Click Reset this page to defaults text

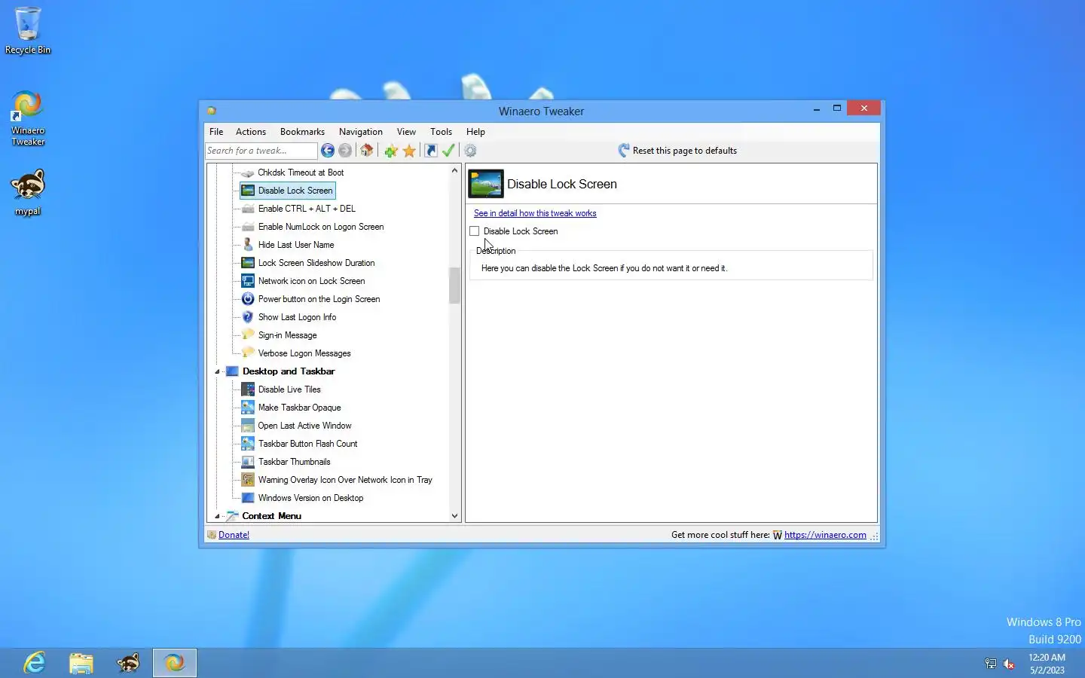685,151
